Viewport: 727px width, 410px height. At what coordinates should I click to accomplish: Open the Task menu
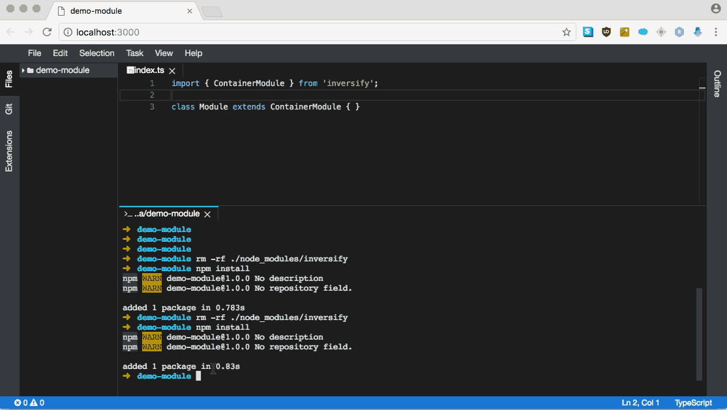135,53
